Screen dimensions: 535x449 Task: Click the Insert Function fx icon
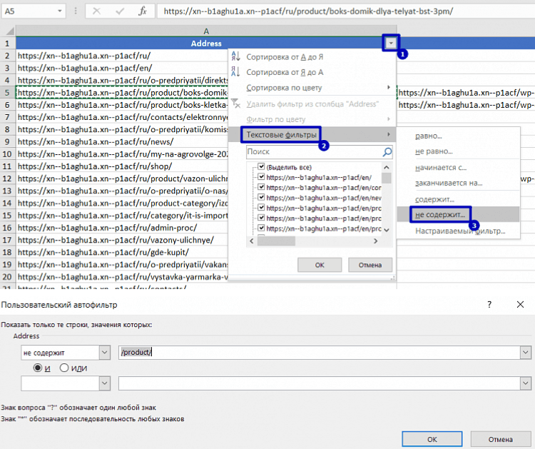point(143,11)
